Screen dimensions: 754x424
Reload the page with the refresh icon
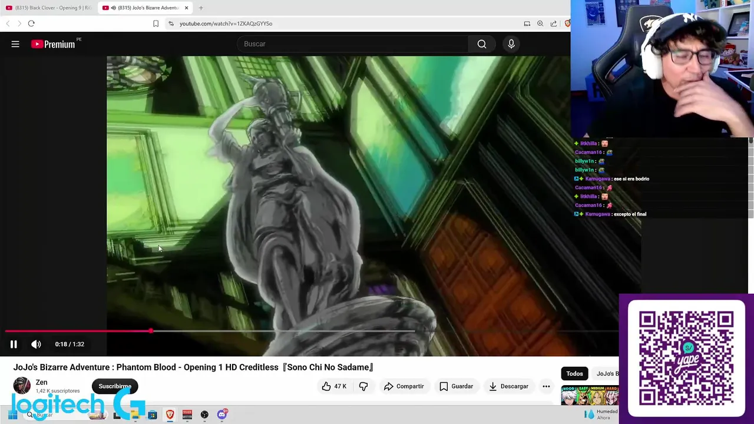31,24
